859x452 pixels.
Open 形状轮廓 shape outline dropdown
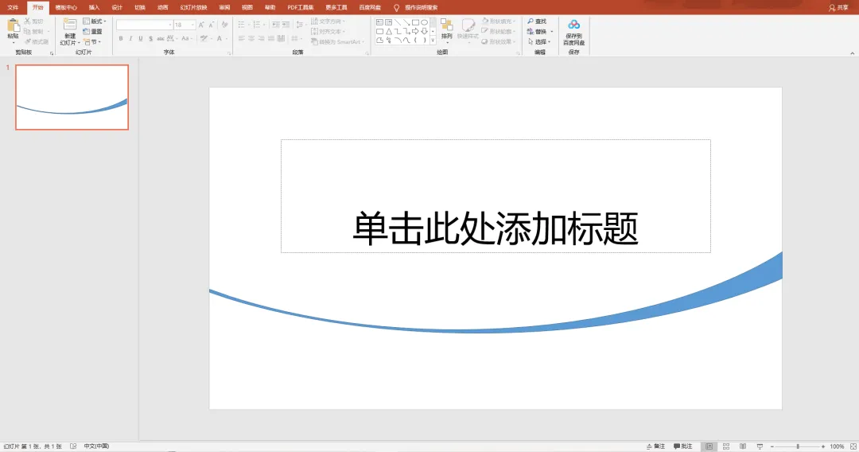(x=499, y=31)
